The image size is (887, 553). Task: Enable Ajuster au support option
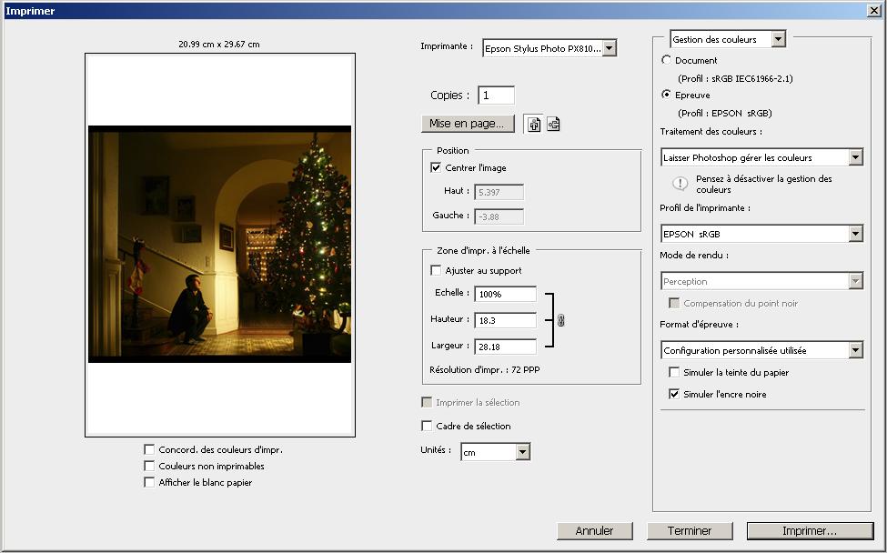(x=436, y=270)
